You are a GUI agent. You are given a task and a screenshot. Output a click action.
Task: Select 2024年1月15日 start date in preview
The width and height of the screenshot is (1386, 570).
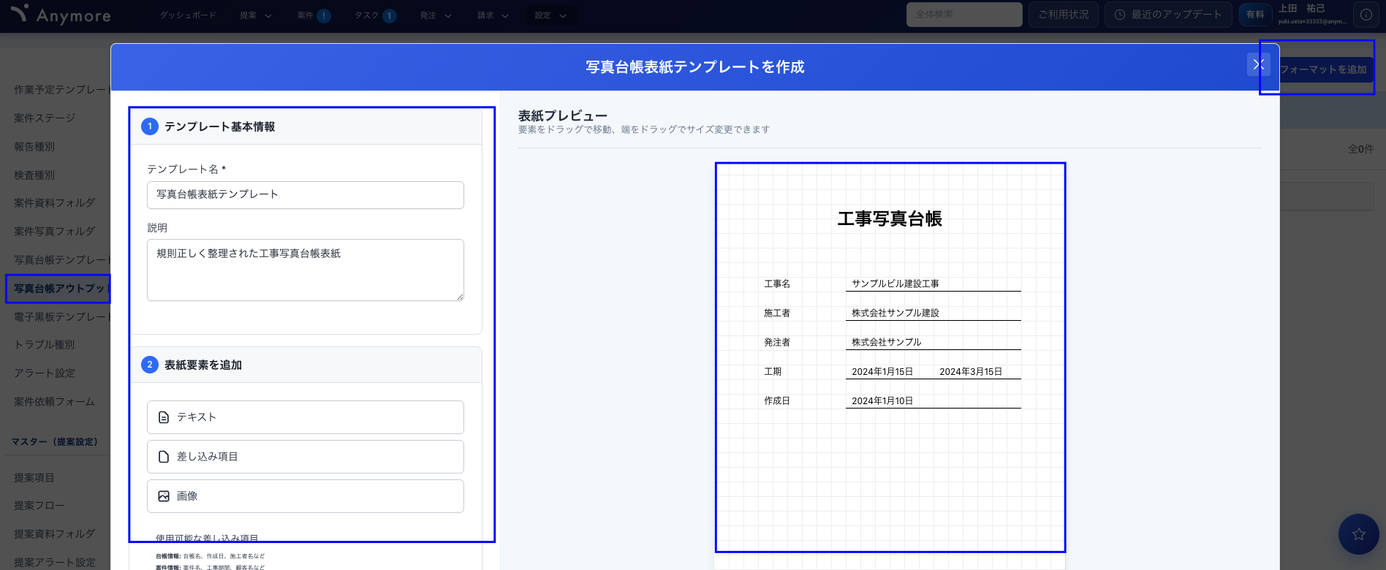[x=882, y=371]
